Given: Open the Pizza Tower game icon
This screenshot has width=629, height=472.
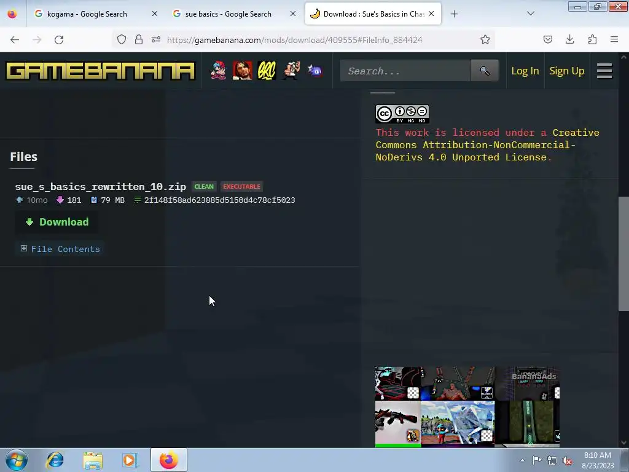Looking at the screenshot, I should coord(291,71).
